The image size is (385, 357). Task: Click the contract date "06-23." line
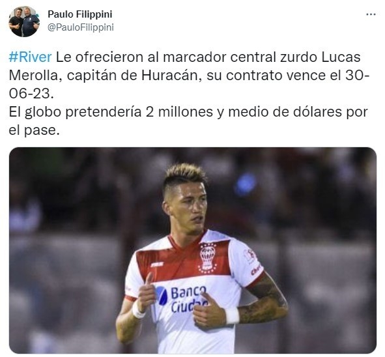pos(31,94)
